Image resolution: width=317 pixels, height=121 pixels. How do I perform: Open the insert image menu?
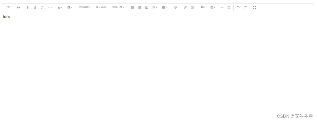(x=193, y=7)
